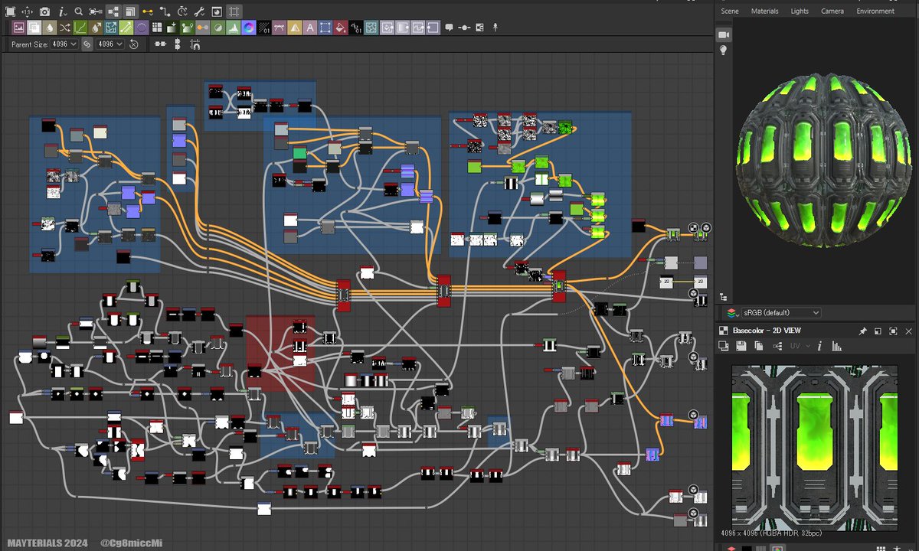Toggle parent size width-height link lock

coord(87,44)
